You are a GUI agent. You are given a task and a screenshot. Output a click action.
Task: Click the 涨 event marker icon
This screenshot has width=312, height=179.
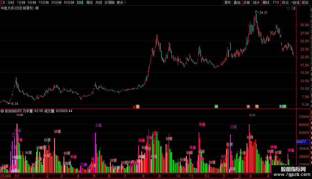pos(248,107)
